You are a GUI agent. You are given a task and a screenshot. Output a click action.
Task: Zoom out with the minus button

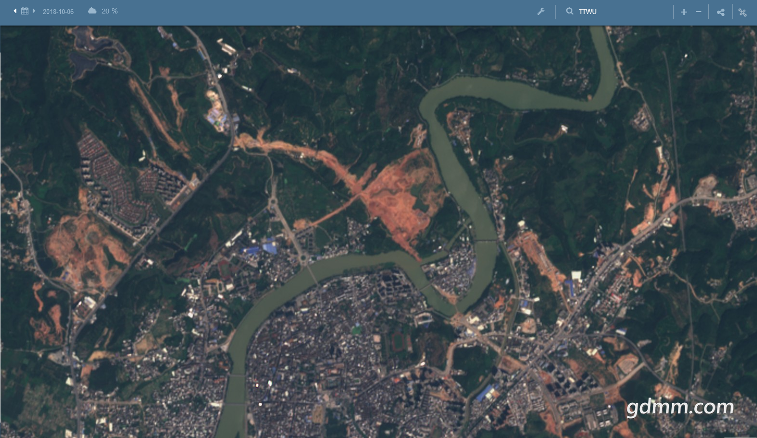click(x=698, y=12)
